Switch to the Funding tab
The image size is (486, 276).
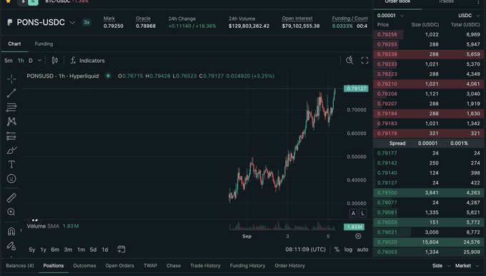tap(44, 44)
